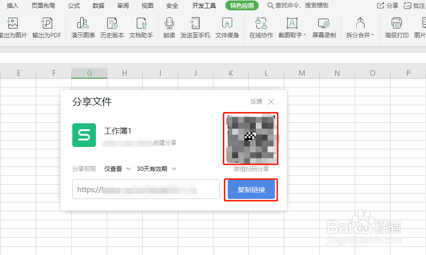Viewport: 426px width, 255px height.
Task: Select column L header
Action: [x=267, y=73]
